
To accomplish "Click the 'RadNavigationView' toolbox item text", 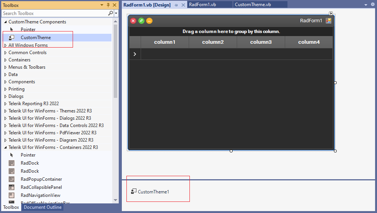I will pos(40,195).
